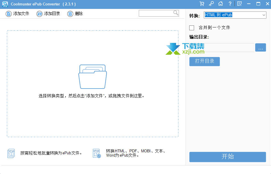Browse output folder with the ... button
The width and height of the screenshot is (271, 174).
click(260, 48)
